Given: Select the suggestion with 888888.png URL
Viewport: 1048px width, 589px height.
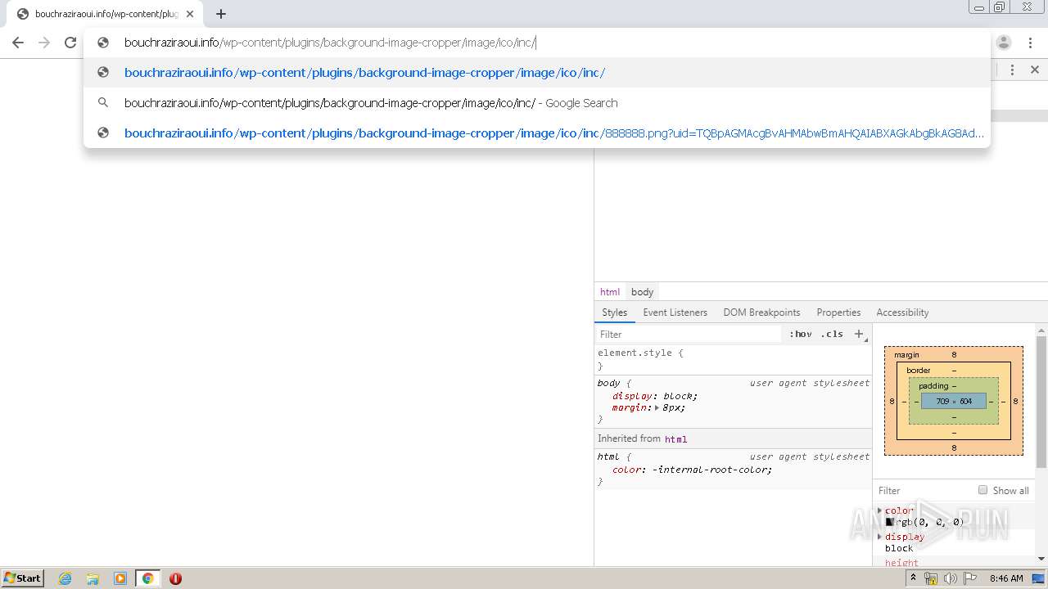Looking at the screenshot, I should (x=537, y=133).
